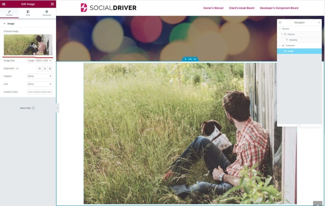Open the Elementor hamburger menu
Image resolution: width=325 pixels, height=206 pixels.
[x=4, y=4]
